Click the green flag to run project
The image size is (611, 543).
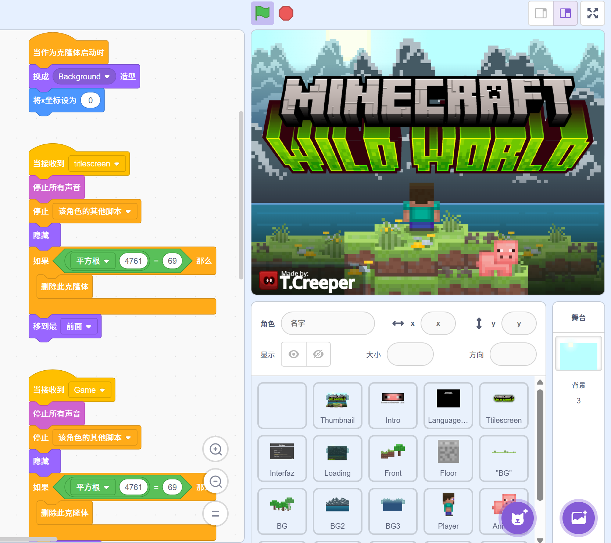click(262, 13)
